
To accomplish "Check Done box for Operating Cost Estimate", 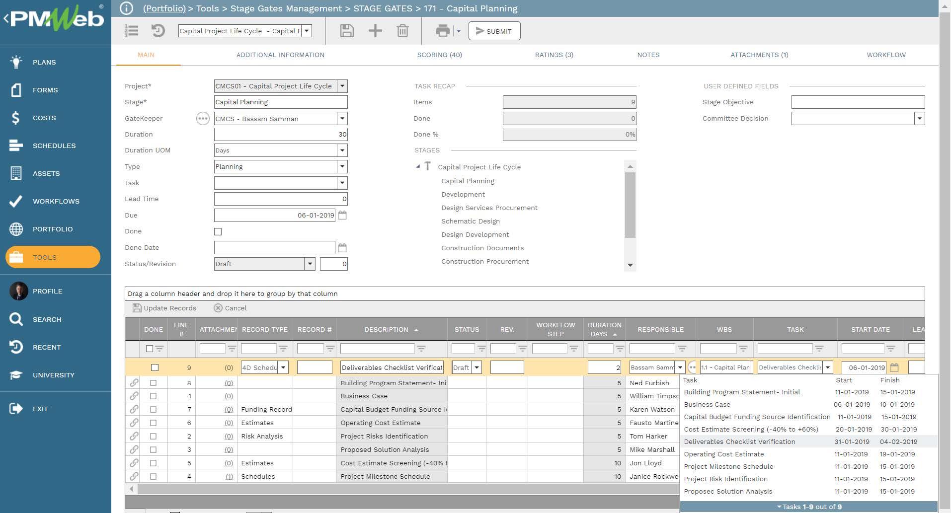I will [153, 423].
